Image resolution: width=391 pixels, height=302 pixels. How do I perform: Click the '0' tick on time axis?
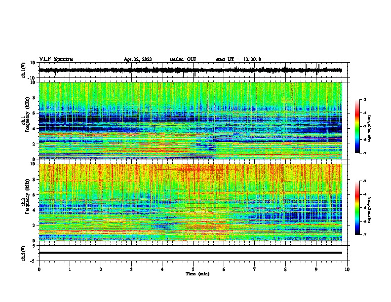click(39, 269)
